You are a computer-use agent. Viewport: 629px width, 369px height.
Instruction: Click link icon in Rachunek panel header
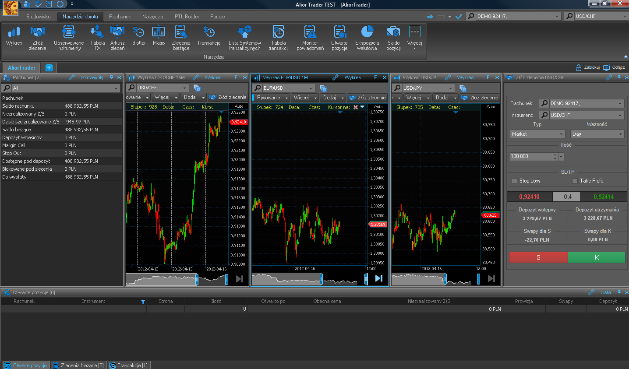(x=72, y=77)
